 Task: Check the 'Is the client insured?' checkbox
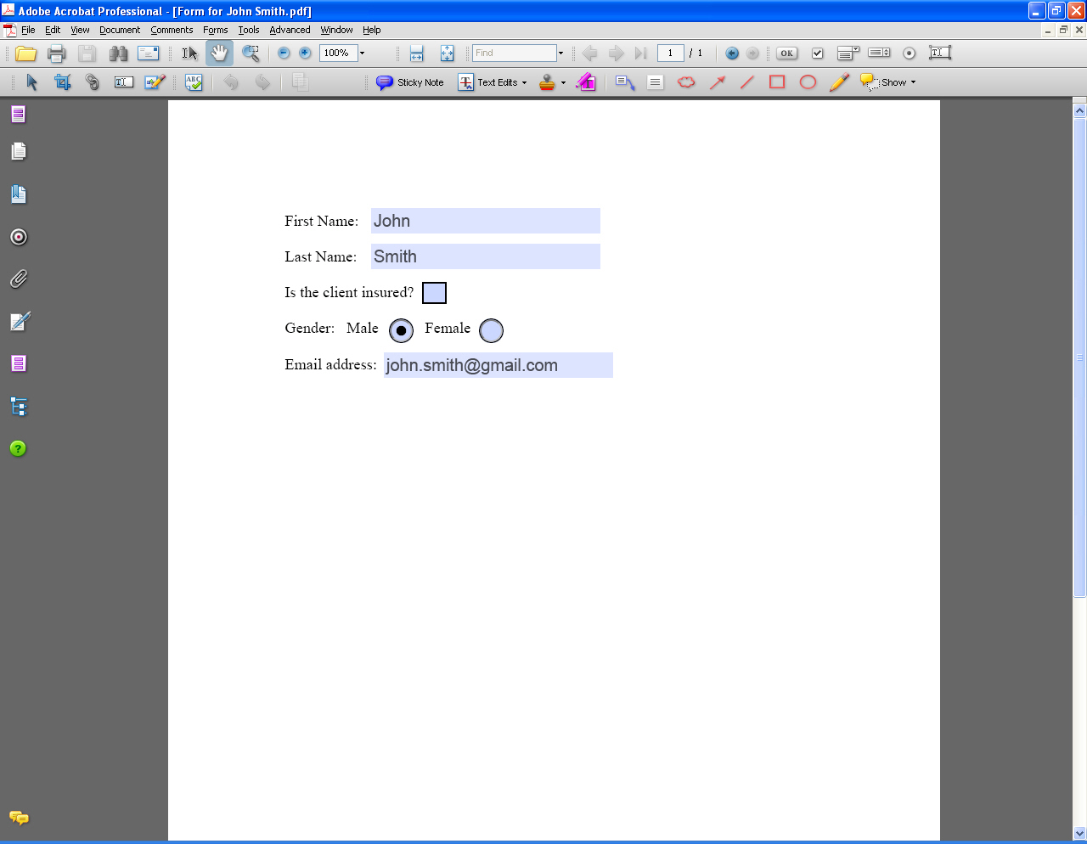point(434,292)
